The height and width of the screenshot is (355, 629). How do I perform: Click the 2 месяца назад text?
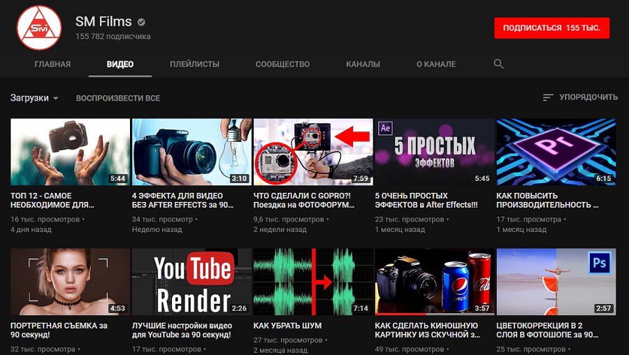click(x=280, y=350)
